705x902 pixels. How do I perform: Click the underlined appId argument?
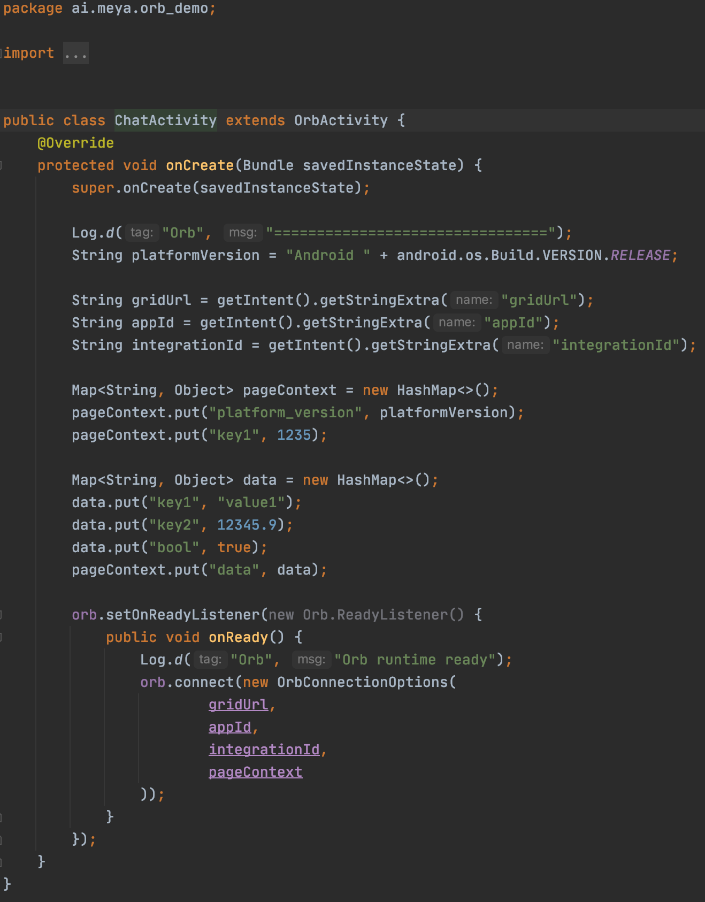coord(229,727)
